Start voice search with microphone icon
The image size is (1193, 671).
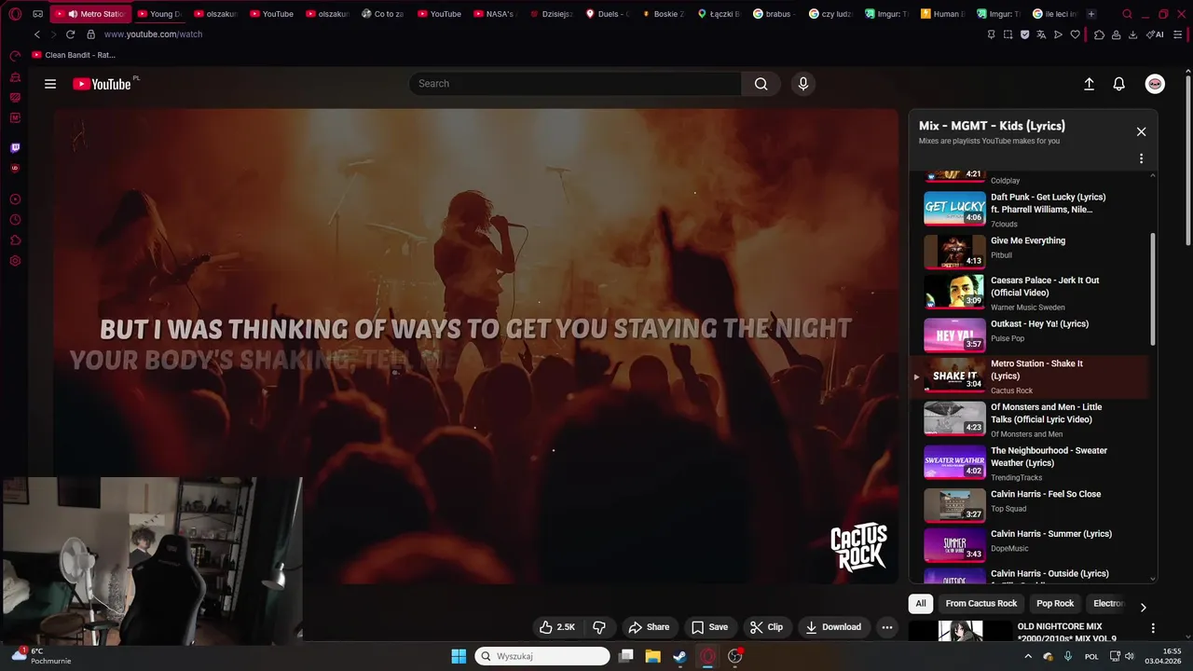pos(803,84)
